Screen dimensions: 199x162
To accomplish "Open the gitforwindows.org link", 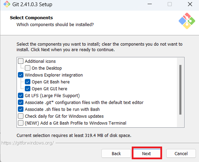I will (x=28, y=143).
